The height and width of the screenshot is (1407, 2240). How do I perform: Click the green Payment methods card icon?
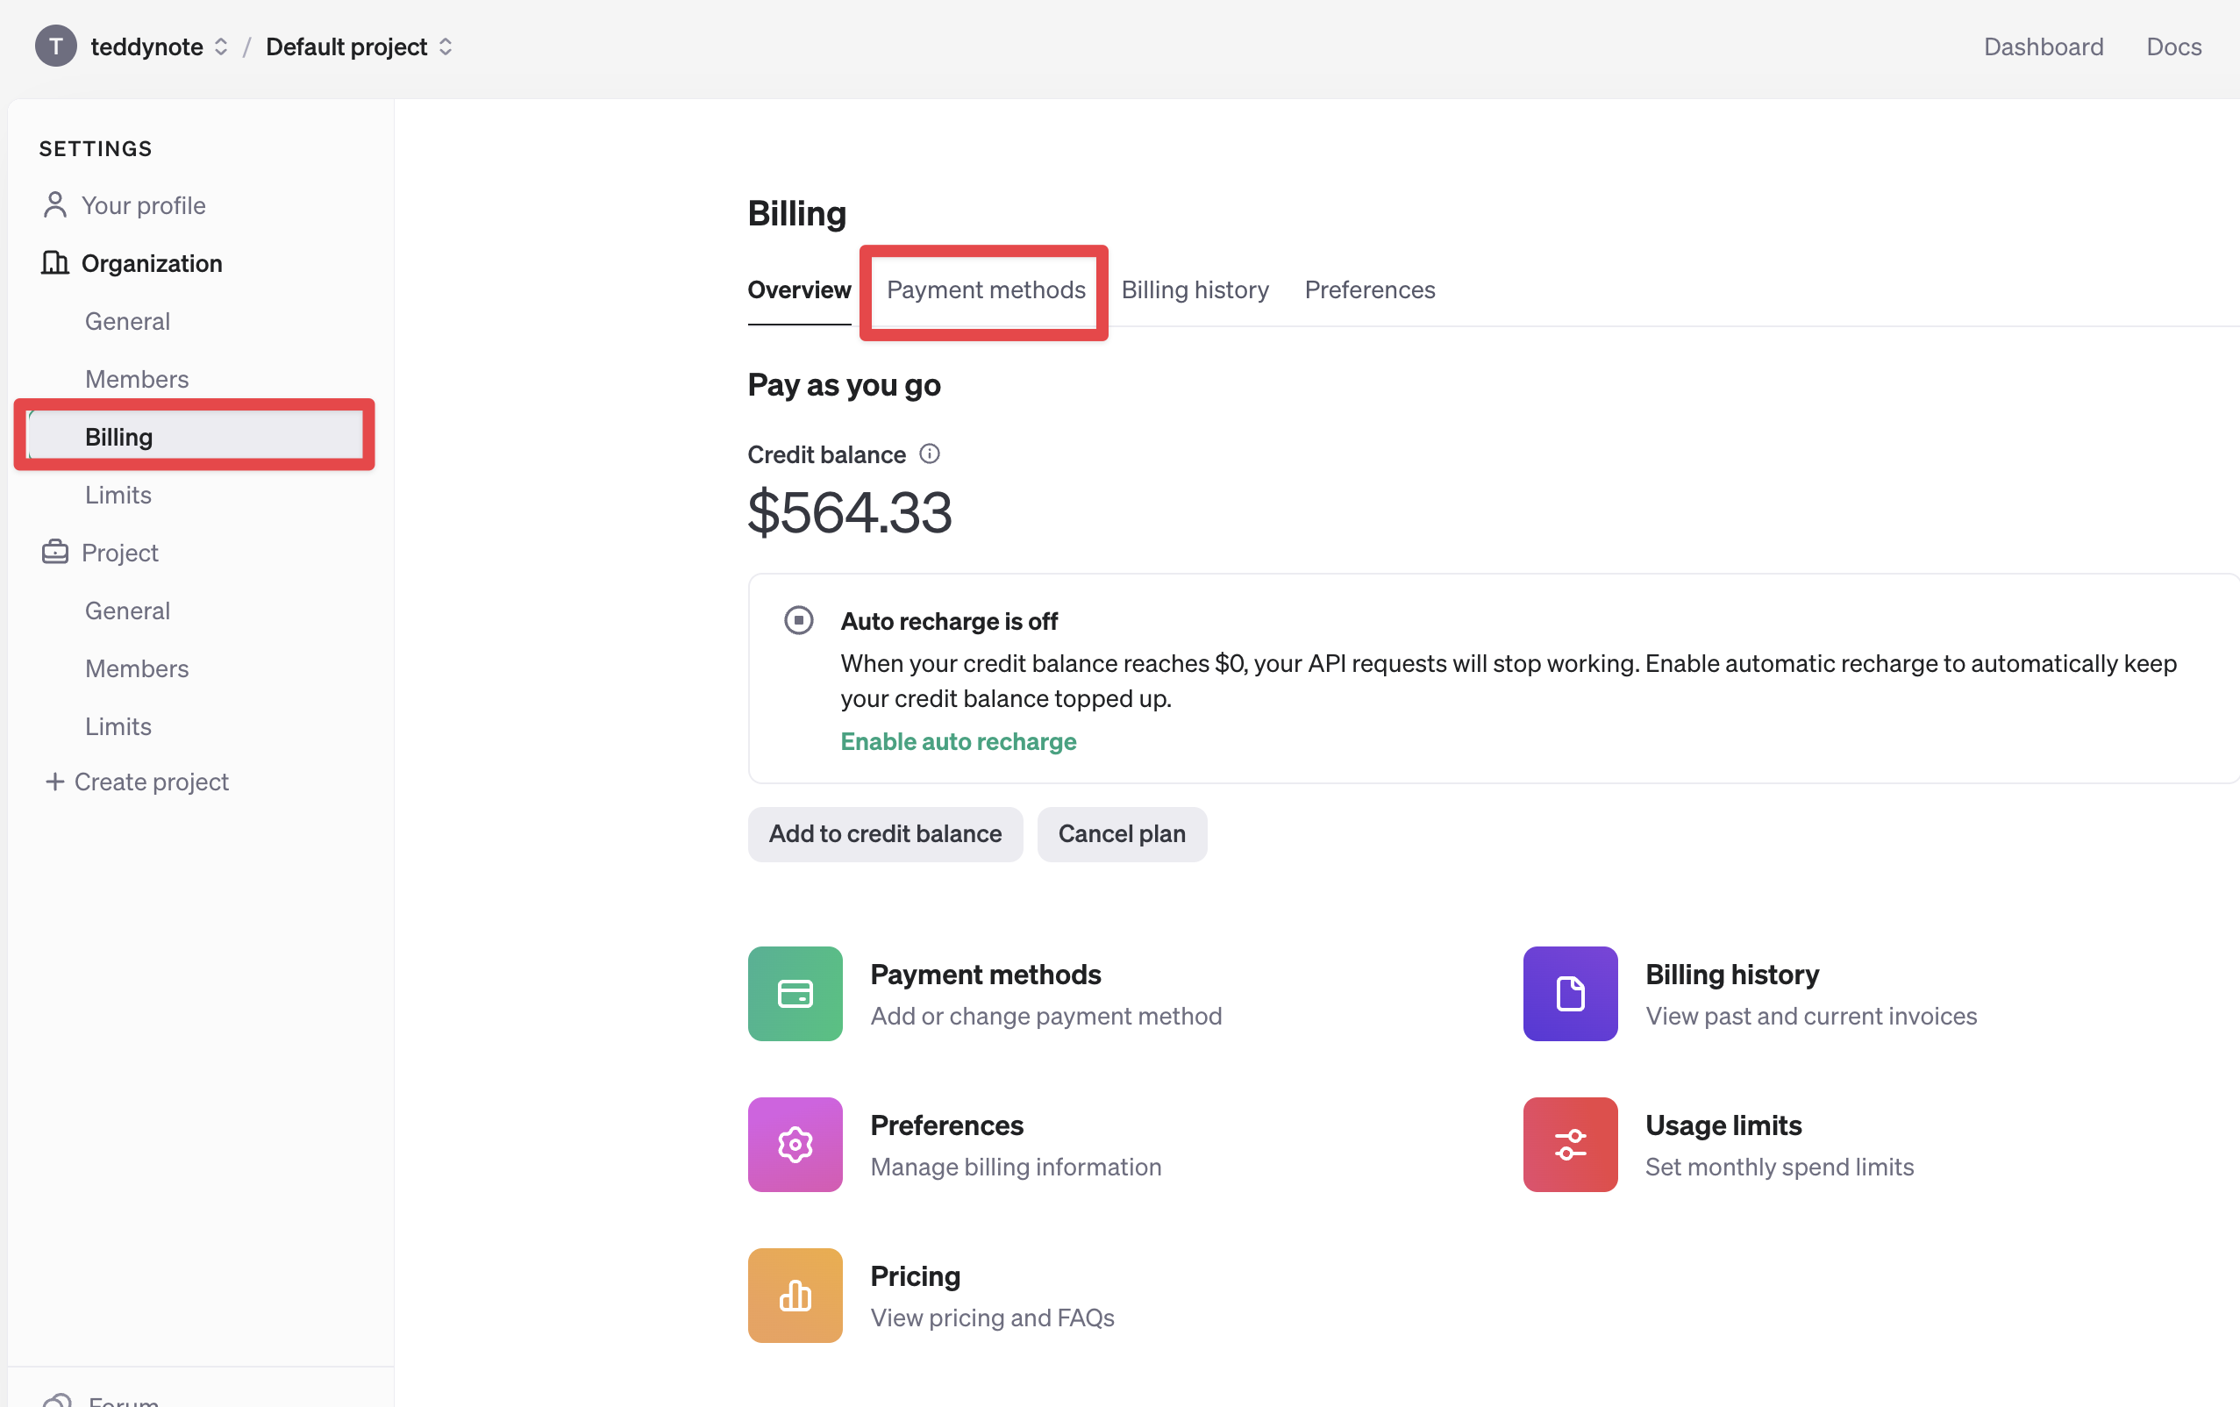tap(795, 993)
